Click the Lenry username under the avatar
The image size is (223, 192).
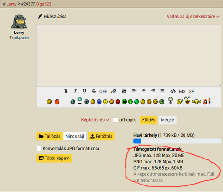point(19,33)
